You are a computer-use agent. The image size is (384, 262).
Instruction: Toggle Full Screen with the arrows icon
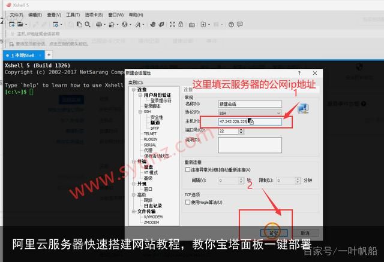(x=172, y=25)
